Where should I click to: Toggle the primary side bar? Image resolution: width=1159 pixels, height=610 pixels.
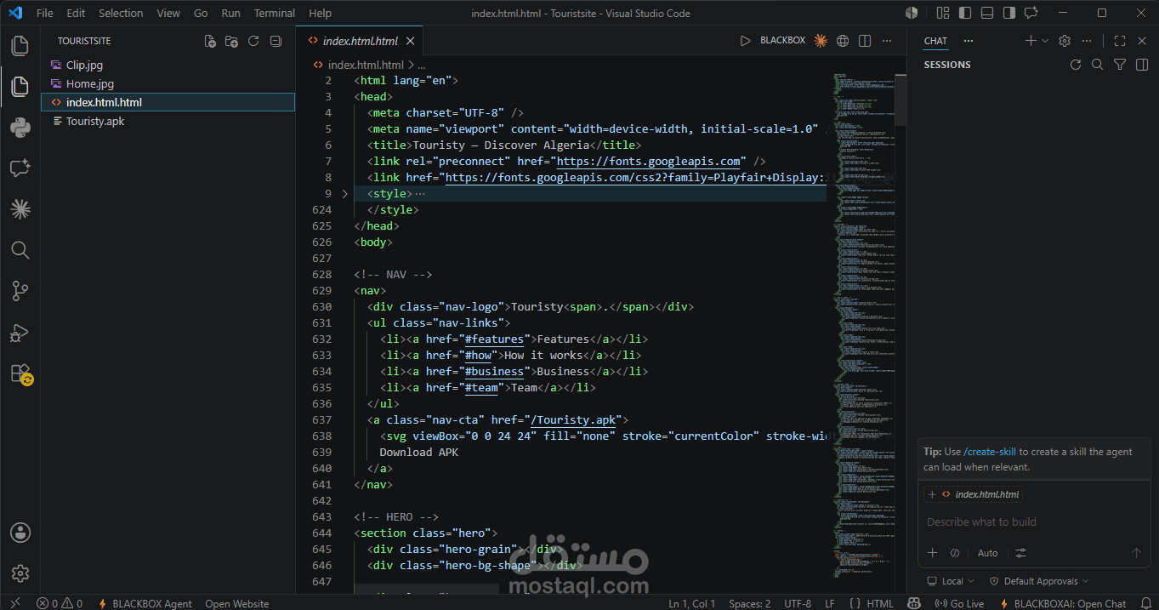[x=965, y=13]
